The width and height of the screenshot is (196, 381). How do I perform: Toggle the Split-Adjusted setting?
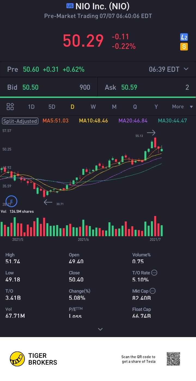coord(20,121)
